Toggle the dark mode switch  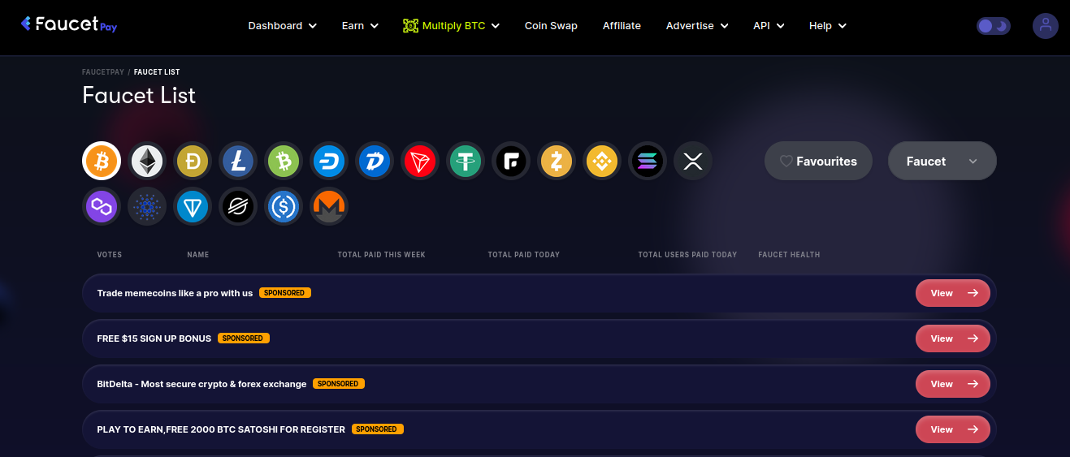(994, 26)
